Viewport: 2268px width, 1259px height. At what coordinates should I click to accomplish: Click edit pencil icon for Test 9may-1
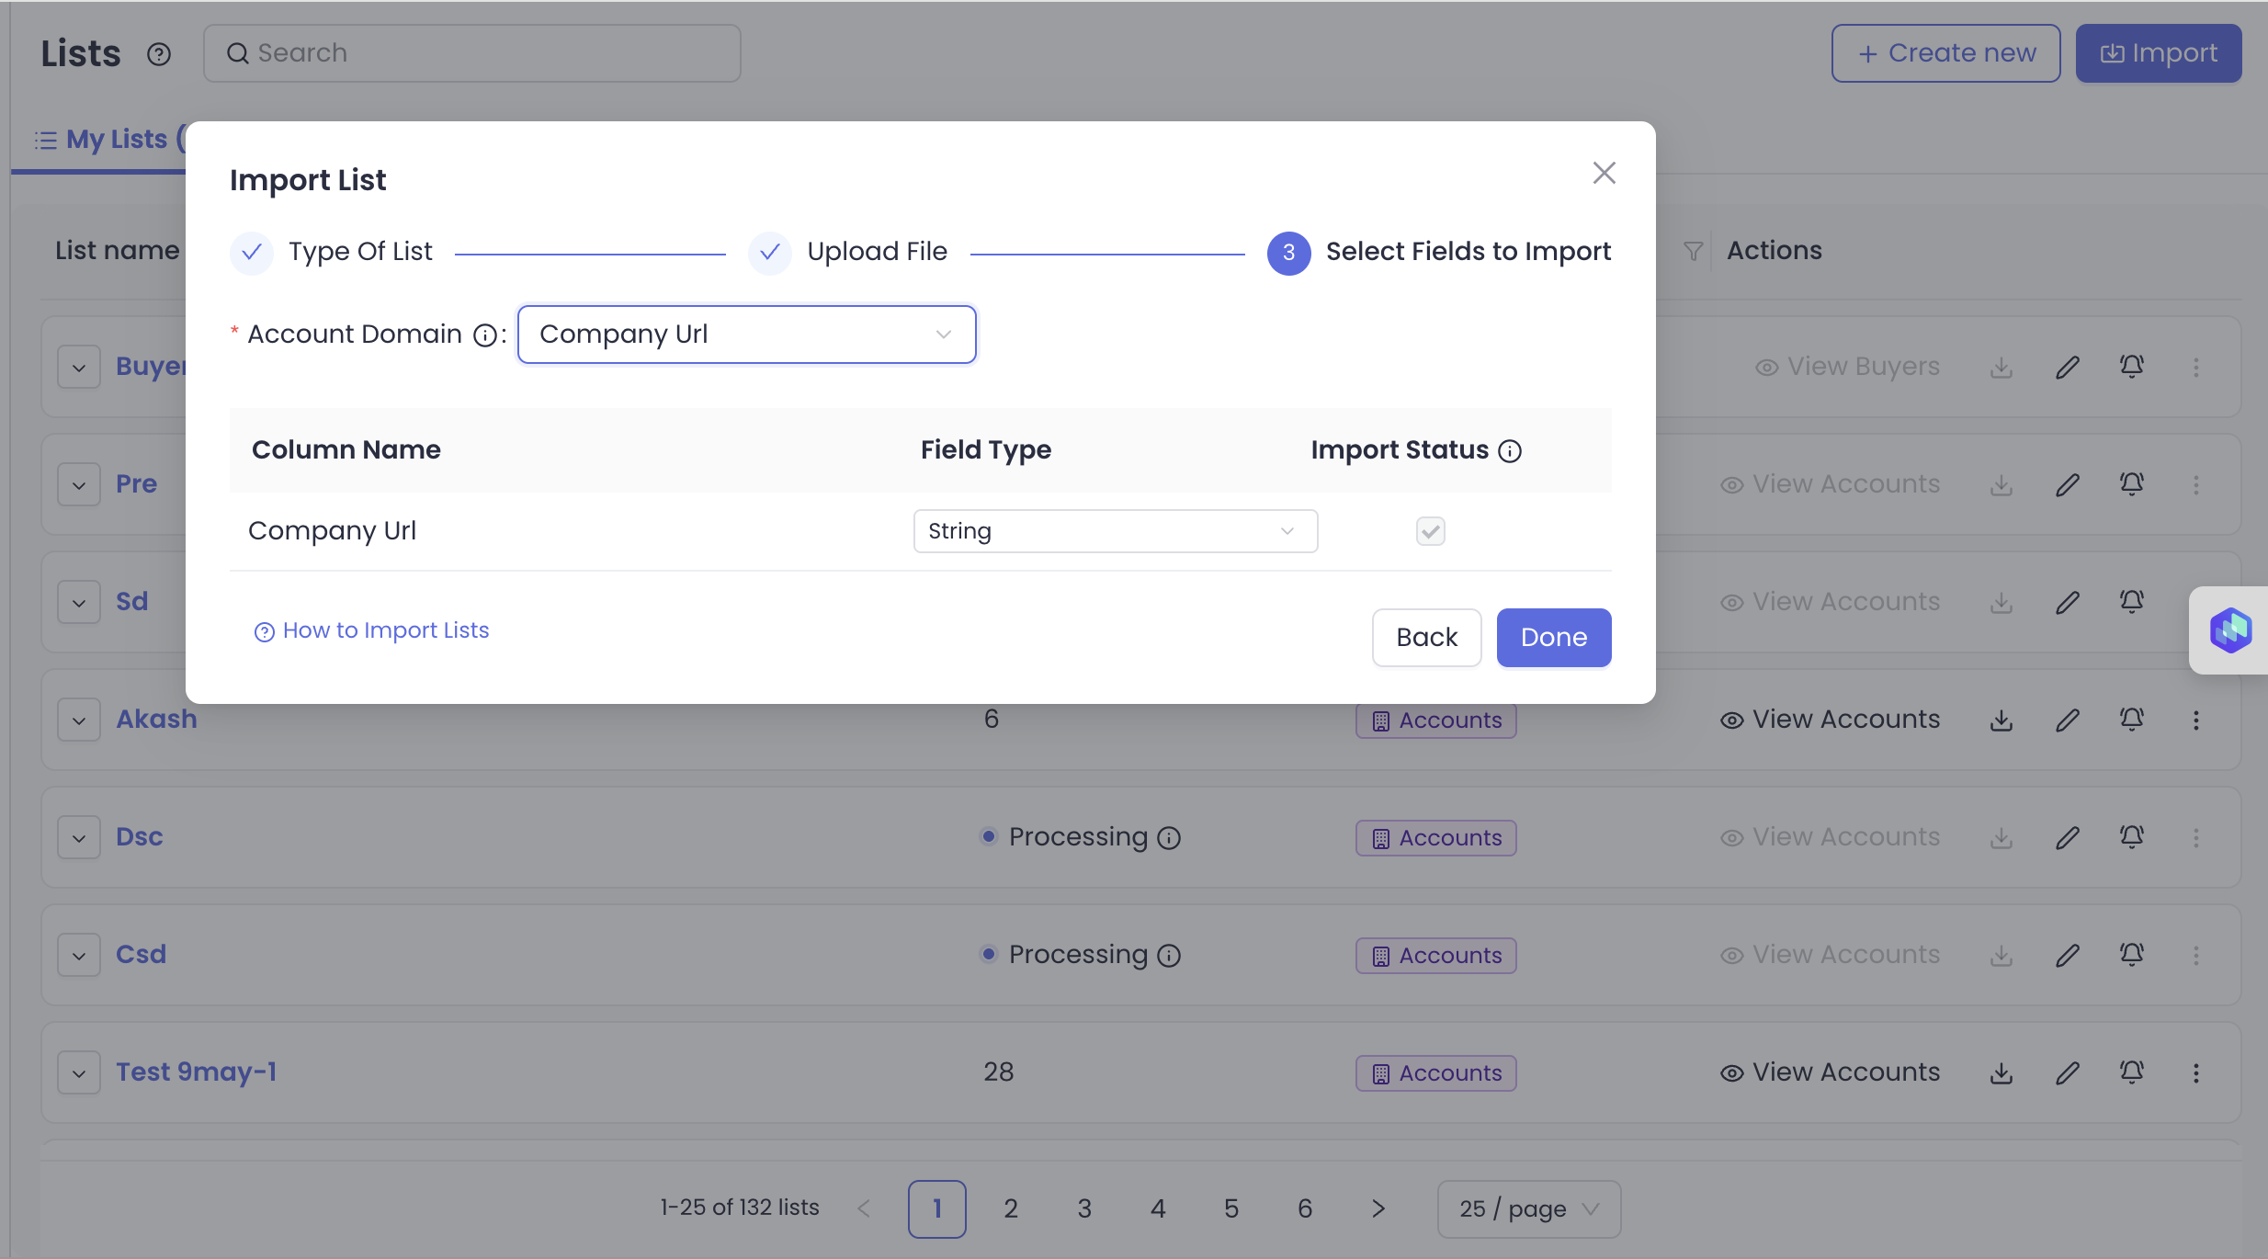click(x=2067, y=1072)
